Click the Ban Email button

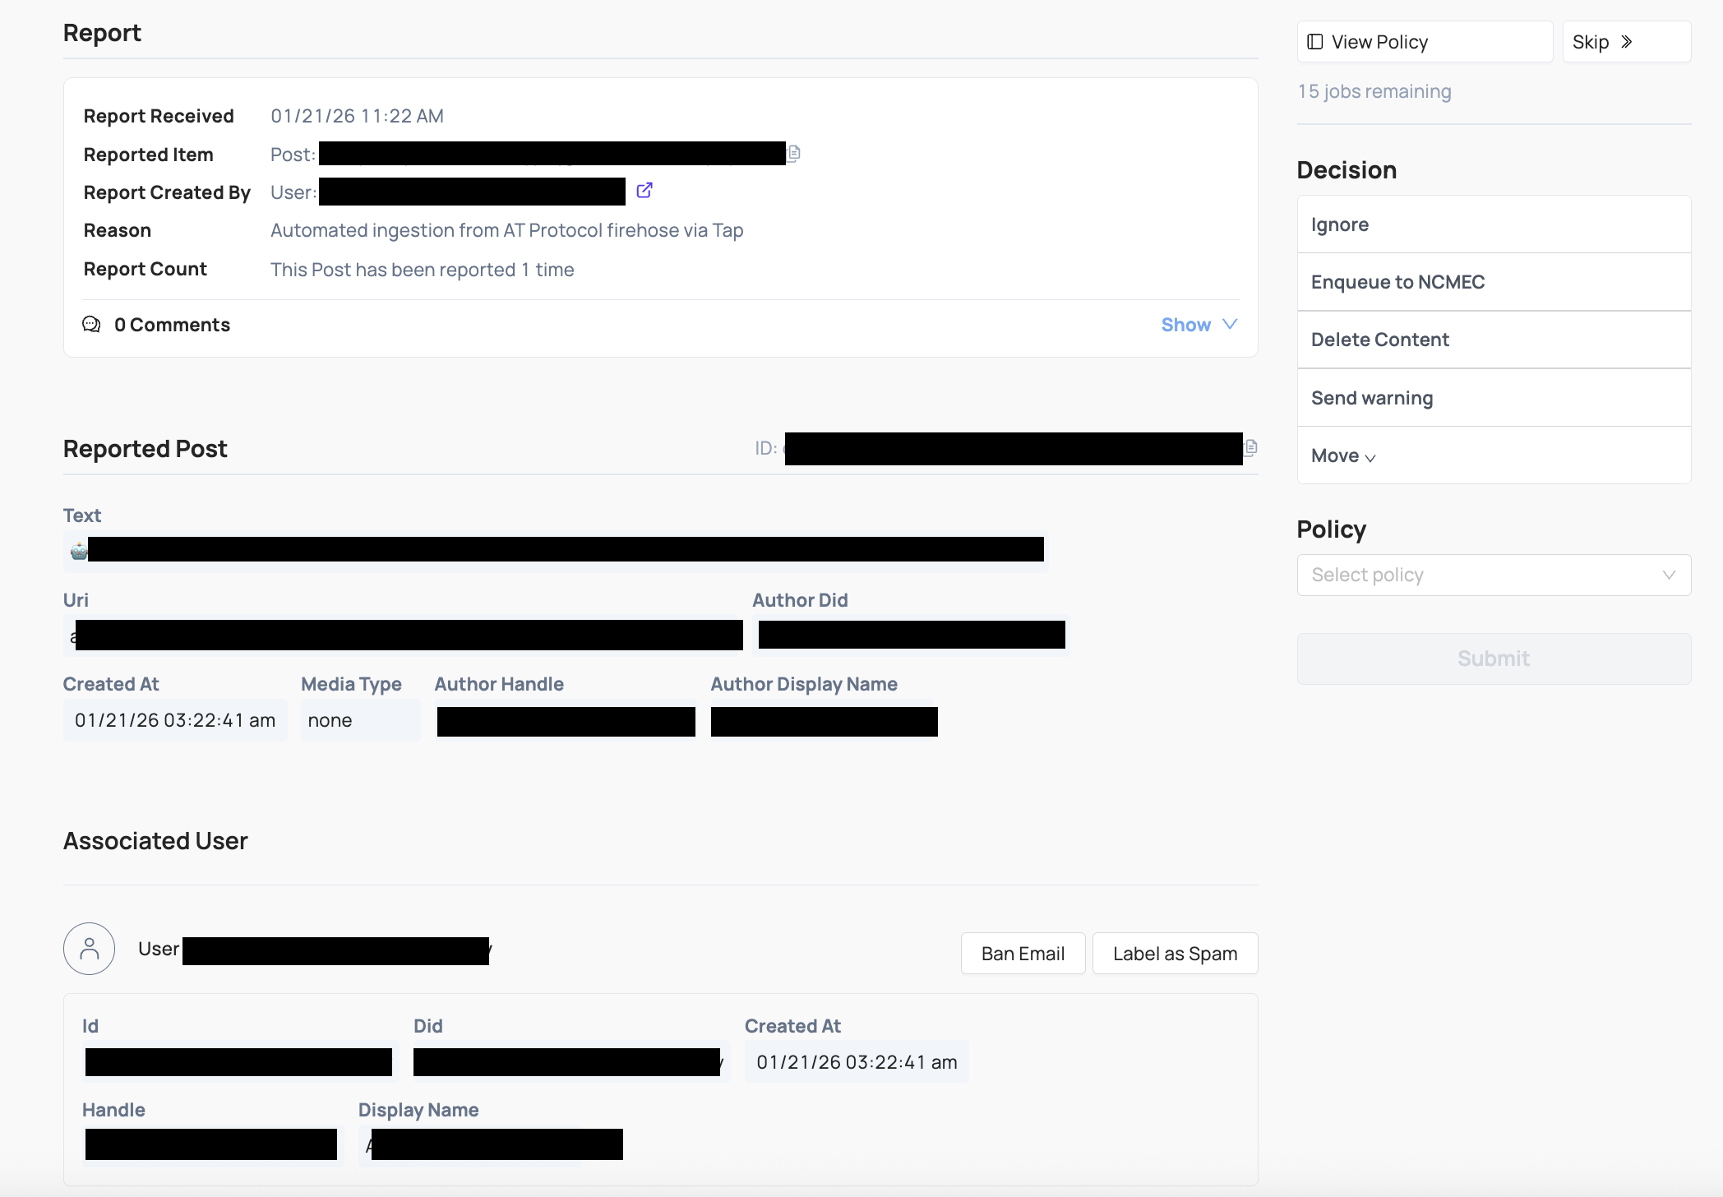[1022, 953]
